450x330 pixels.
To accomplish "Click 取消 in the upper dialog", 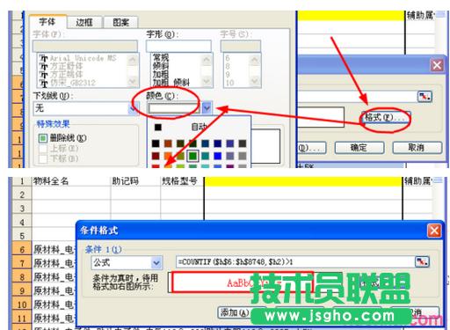I will click(417, 148).
